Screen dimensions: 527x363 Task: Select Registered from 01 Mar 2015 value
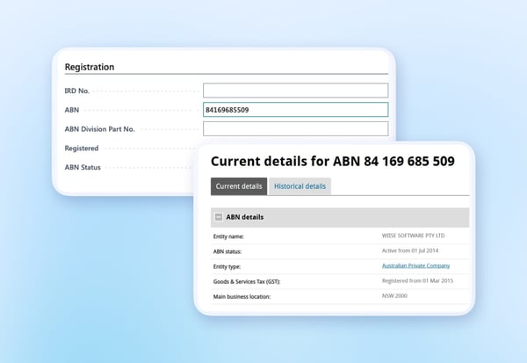point(417,280)
